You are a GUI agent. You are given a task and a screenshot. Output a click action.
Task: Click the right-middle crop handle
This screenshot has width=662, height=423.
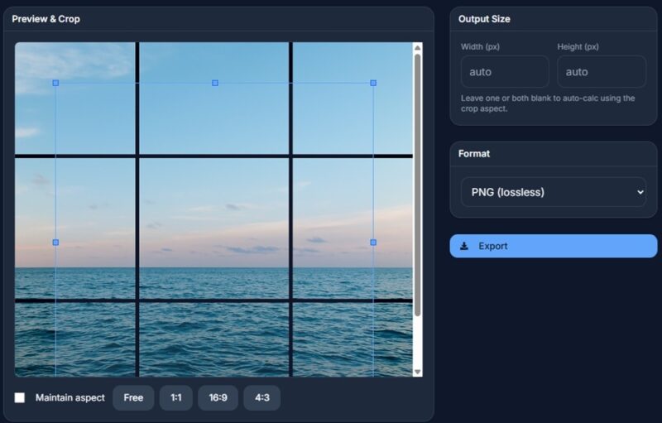tap(373, 243)
